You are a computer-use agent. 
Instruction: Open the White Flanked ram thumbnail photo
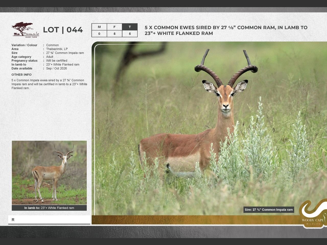(49, 173)
